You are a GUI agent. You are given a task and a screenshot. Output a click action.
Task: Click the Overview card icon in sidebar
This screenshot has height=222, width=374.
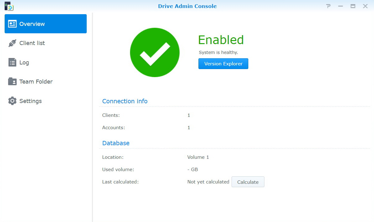click(x=12, y=24)
